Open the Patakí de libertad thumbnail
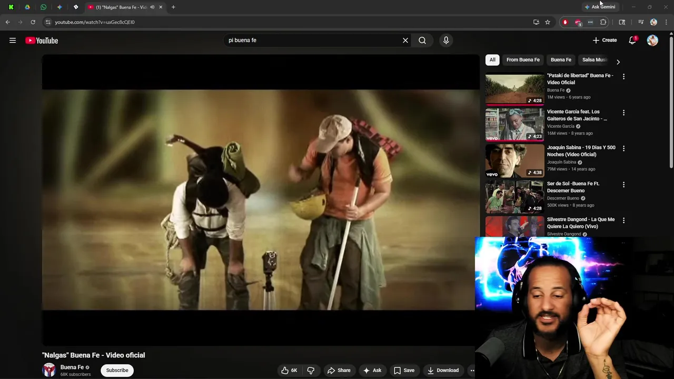This screenshot has width=674, height=379. point(514,89)
